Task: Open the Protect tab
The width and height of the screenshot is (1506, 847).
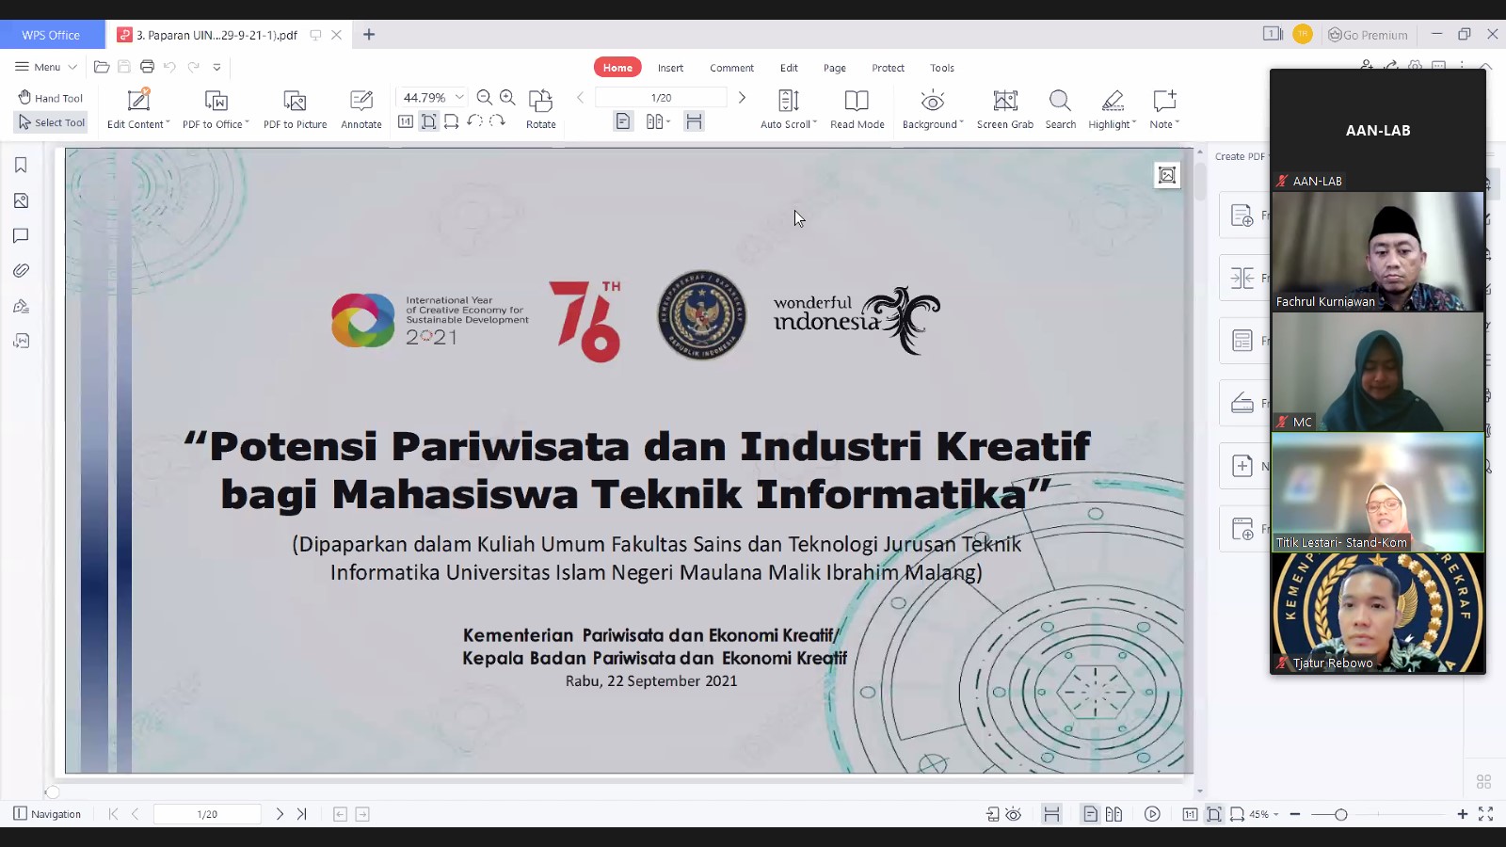Action: tap(888, 68)
